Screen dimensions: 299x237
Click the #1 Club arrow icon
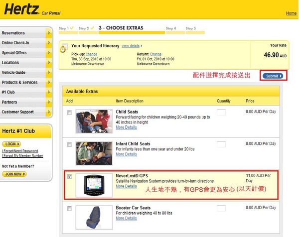click(49, 92)
